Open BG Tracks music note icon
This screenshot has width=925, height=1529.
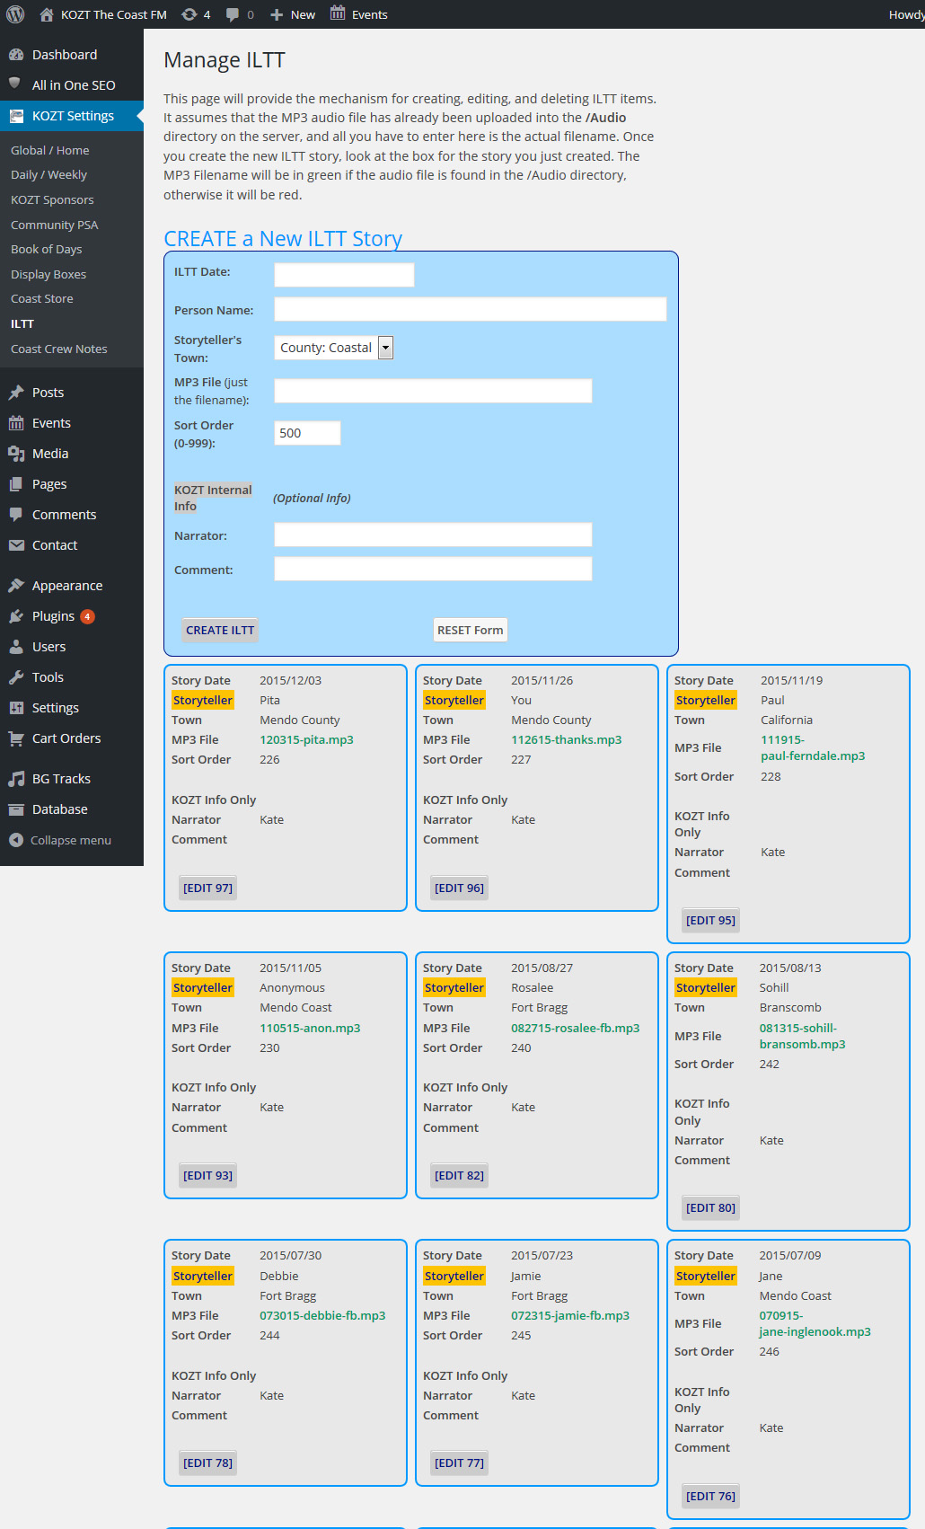(16, 779)
